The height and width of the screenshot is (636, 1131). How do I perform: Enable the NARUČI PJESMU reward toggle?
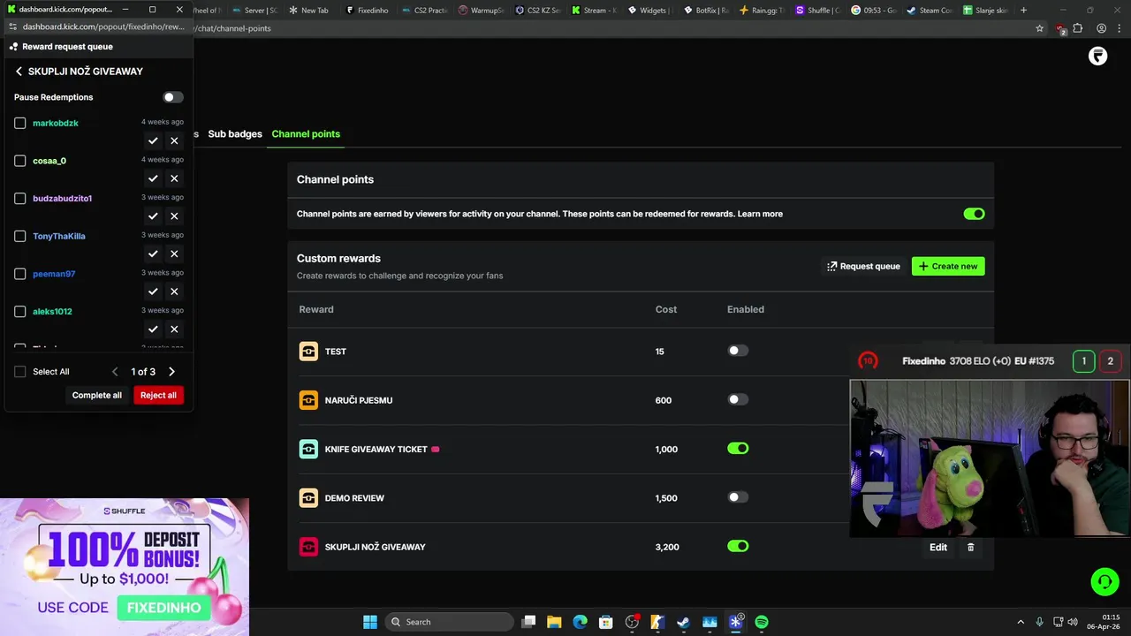[738, 399]
